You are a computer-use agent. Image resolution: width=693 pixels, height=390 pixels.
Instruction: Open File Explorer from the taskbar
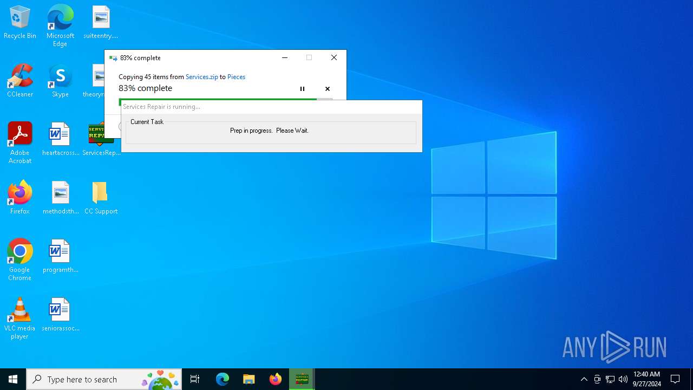(x=249, y=379)
